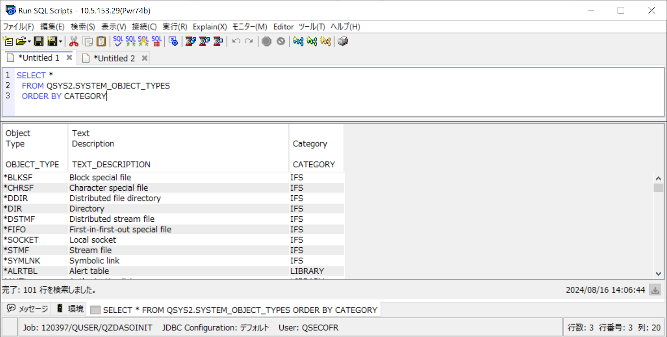The height and width of the screenshot is (337, 667).
Task: Select the *FIFO cell
Action: coord(35,230)
